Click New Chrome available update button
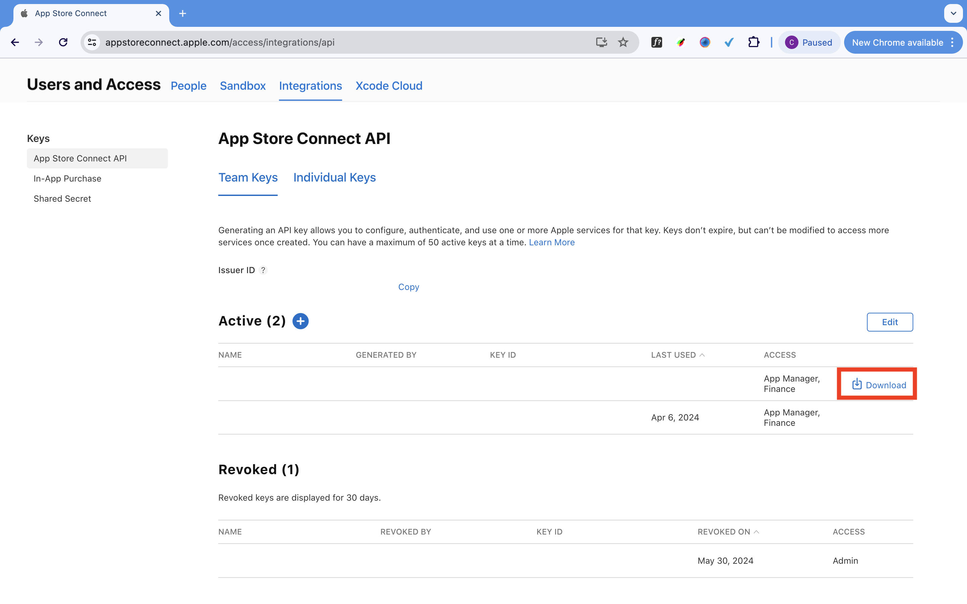The height and width of the screenshot is (604, 967). pos(897,42)
